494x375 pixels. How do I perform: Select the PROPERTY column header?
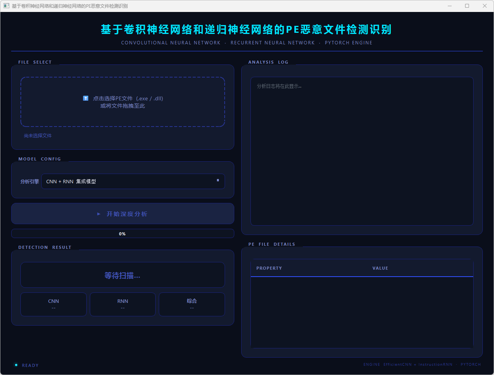click(x=269, y=268)
